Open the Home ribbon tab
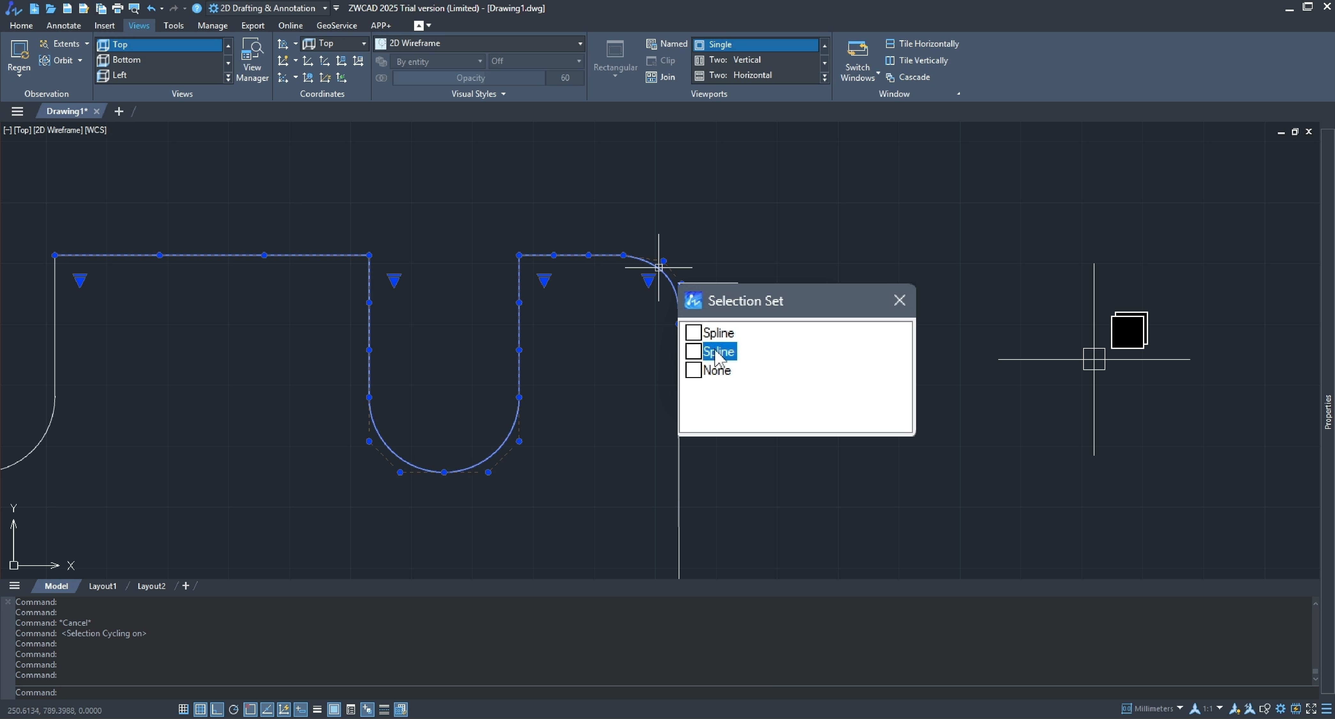This screenshot has width=1335, height=719. click(x=21, y=25)
